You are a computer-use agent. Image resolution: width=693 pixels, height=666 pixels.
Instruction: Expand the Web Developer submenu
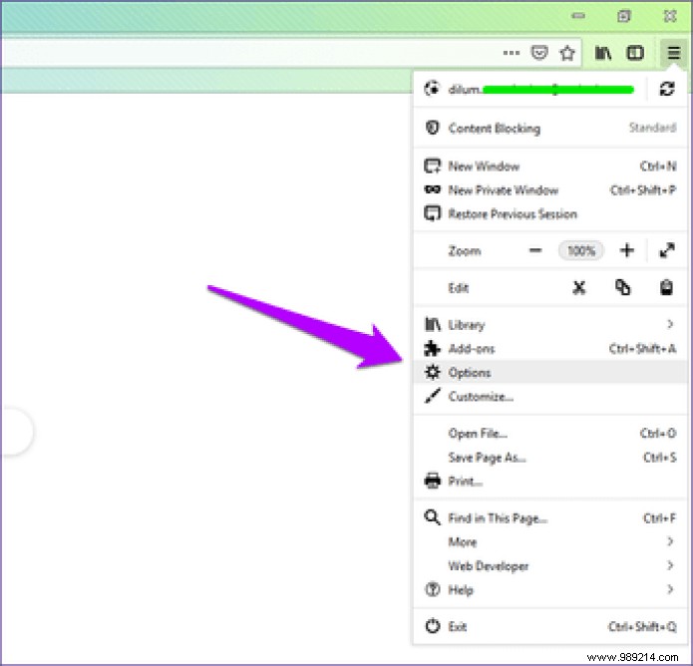pos(550,565)
